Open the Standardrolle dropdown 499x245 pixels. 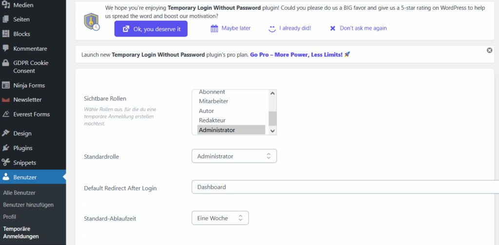point(234,156)
